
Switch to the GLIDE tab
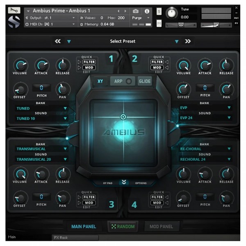click(145, 81)
